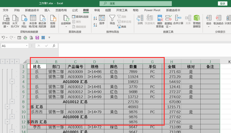This screenshot has height=133, width=231.
Task: Import data with 从文本/CSV
Action: click(x=15, y=21)
